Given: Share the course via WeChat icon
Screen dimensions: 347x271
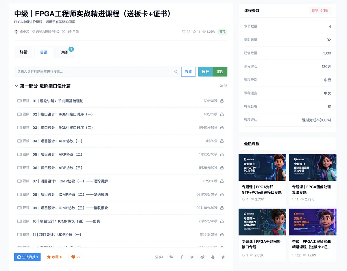Looking at the screenshot, I should tap(171, 257).
